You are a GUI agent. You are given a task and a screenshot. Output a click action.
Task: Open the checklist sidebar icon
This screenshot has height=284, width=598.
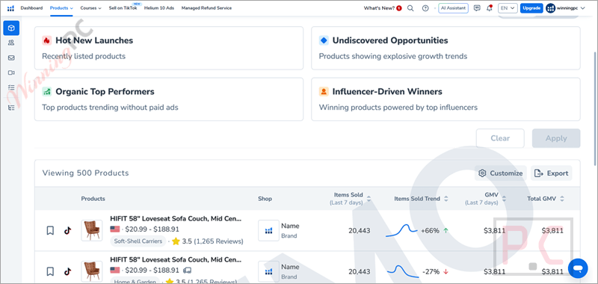click(x=11, y=87)
